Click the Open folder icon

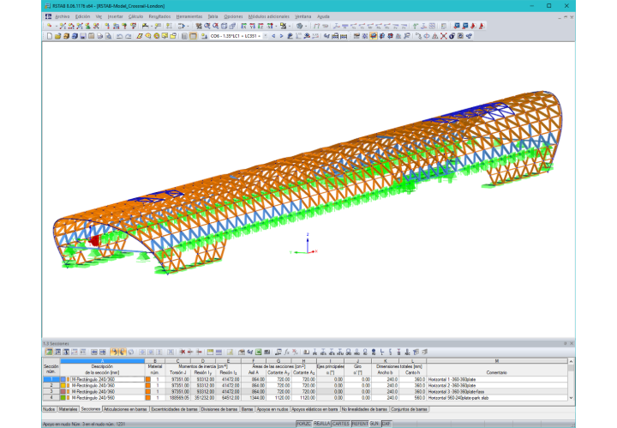tap(58, 36)
